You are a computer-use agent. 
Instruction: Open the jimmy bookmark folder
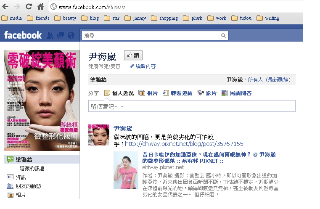(x=135, y=18)
